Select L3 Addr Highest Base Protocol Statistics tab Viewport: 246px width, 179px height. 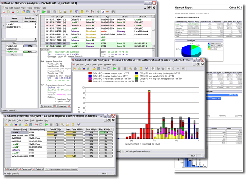click(62, 170)
